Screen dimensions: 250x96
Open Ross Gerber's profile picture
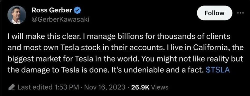click(x=16, y=15)
